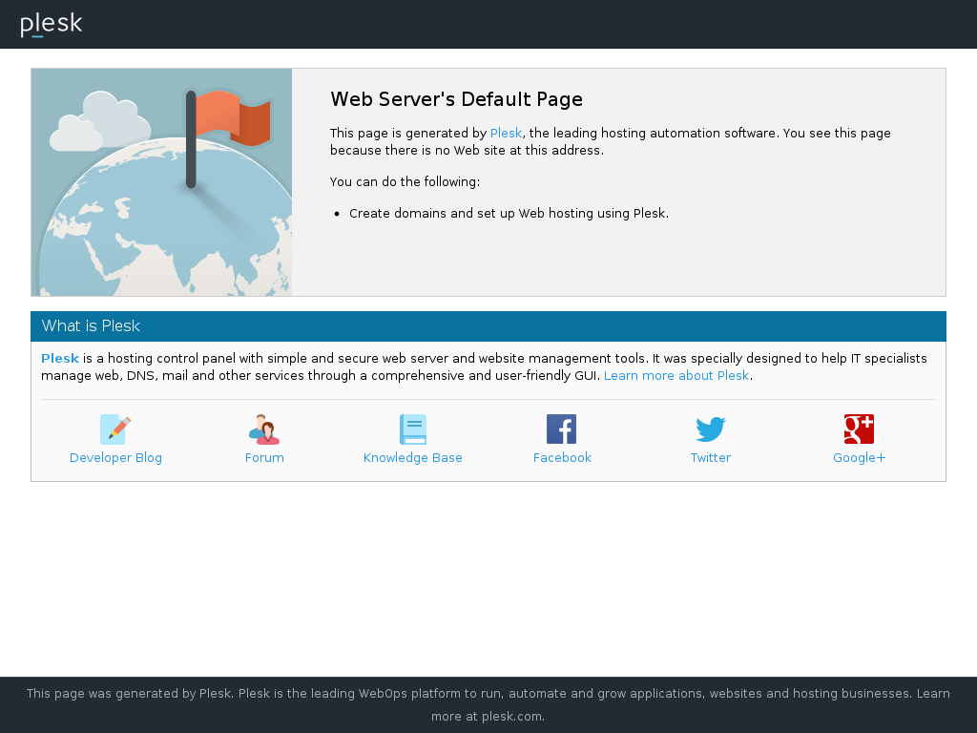Viewport: 977px width, 733px height.
Task: Visit the Twitter text link
Action: (x=710, y=457)
